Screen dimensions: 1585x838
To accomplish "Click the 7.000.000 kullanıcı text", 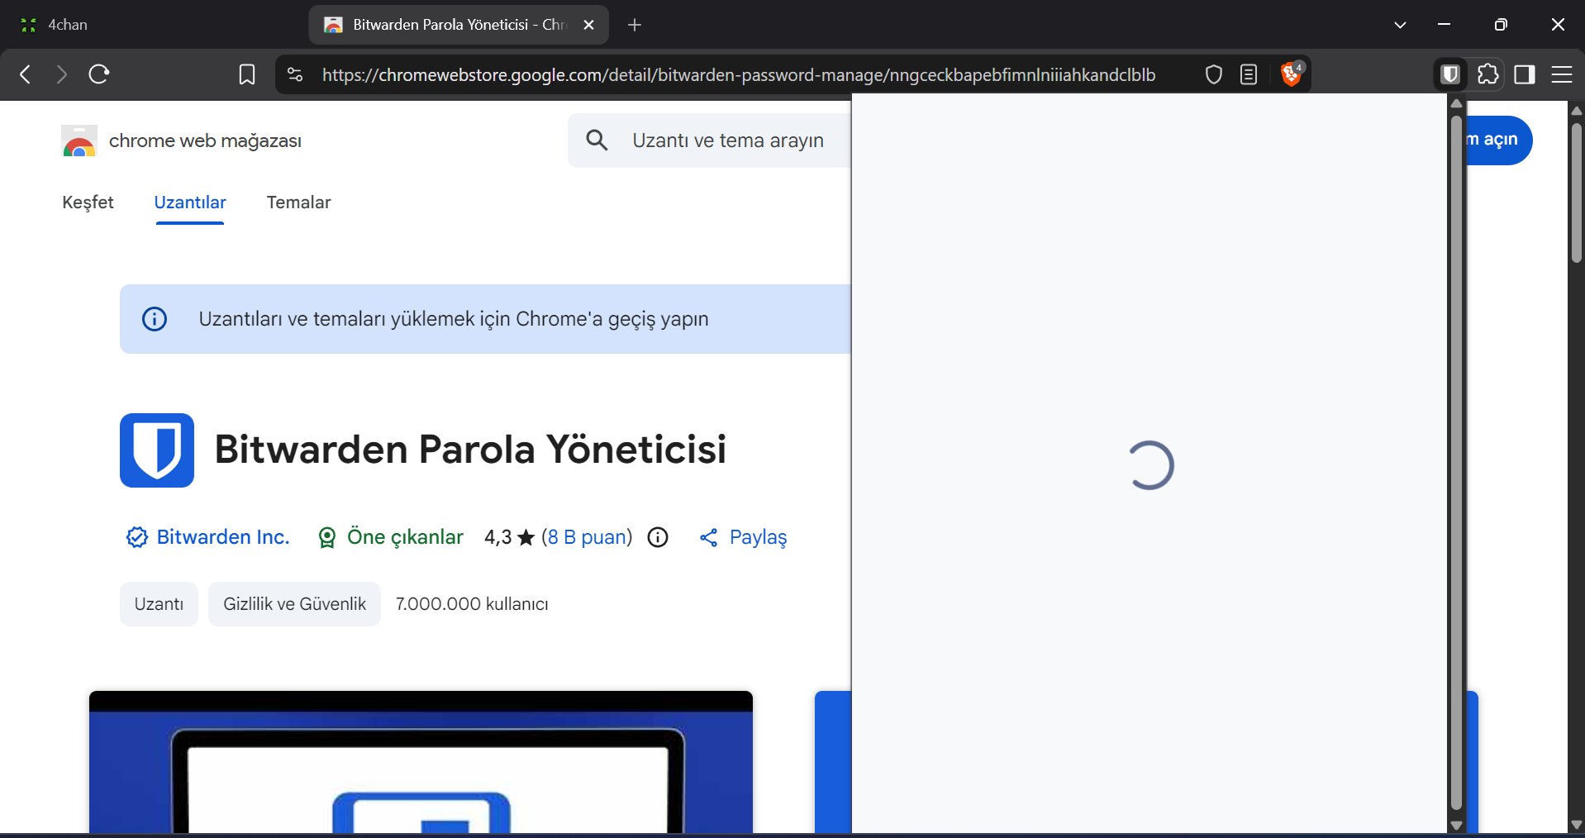I will point(472,604).
